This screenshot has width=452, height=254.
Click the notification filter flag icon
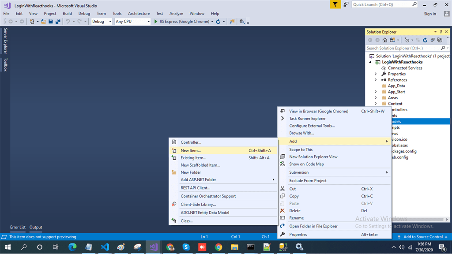point(335,4)
